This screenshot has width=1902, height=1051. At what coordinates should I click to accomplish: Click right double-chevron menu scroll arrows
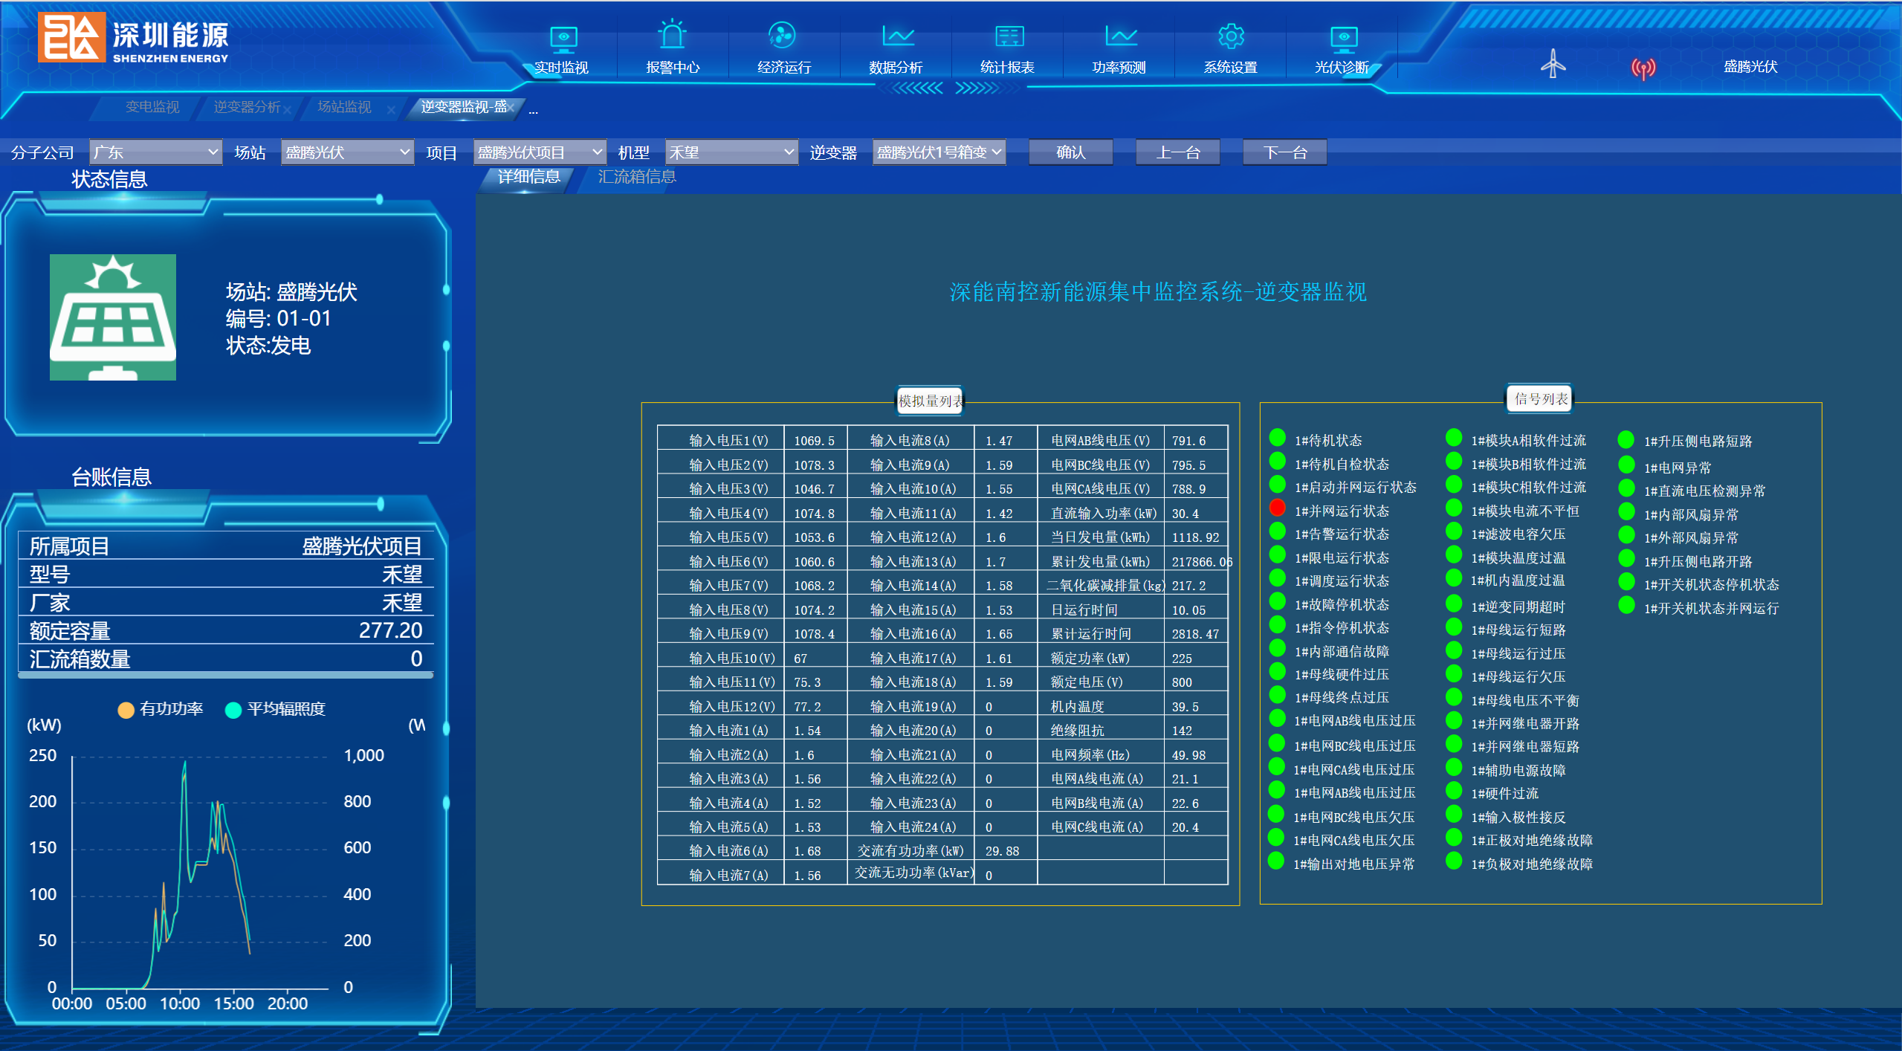point(977,88)
